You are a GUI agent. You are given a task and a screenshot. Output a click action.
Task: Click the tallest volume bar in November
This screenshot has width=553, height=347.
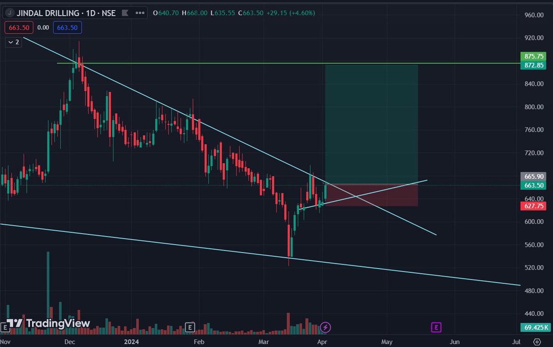click(x=48, y=292)
